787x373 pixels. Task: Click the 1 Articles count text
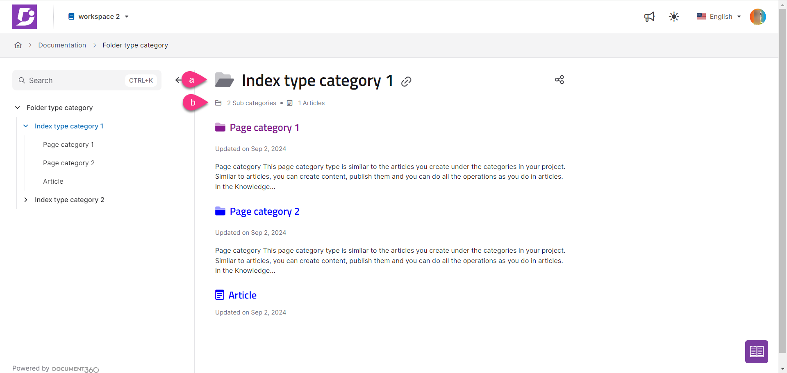point(312,103)
